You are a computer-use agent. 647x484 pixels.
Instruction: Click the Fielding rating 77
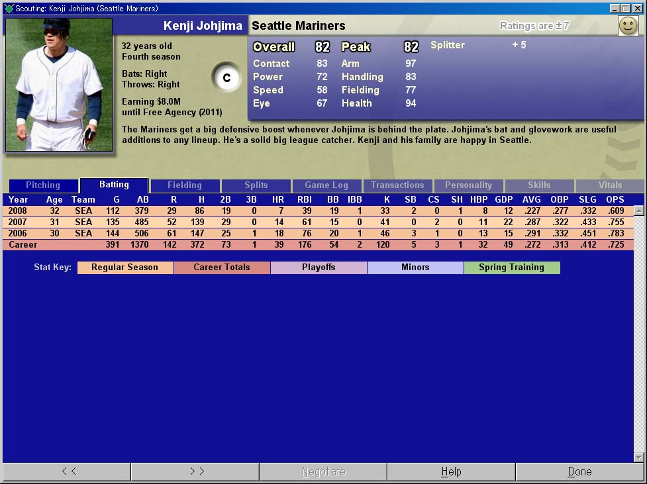[411, 90]
